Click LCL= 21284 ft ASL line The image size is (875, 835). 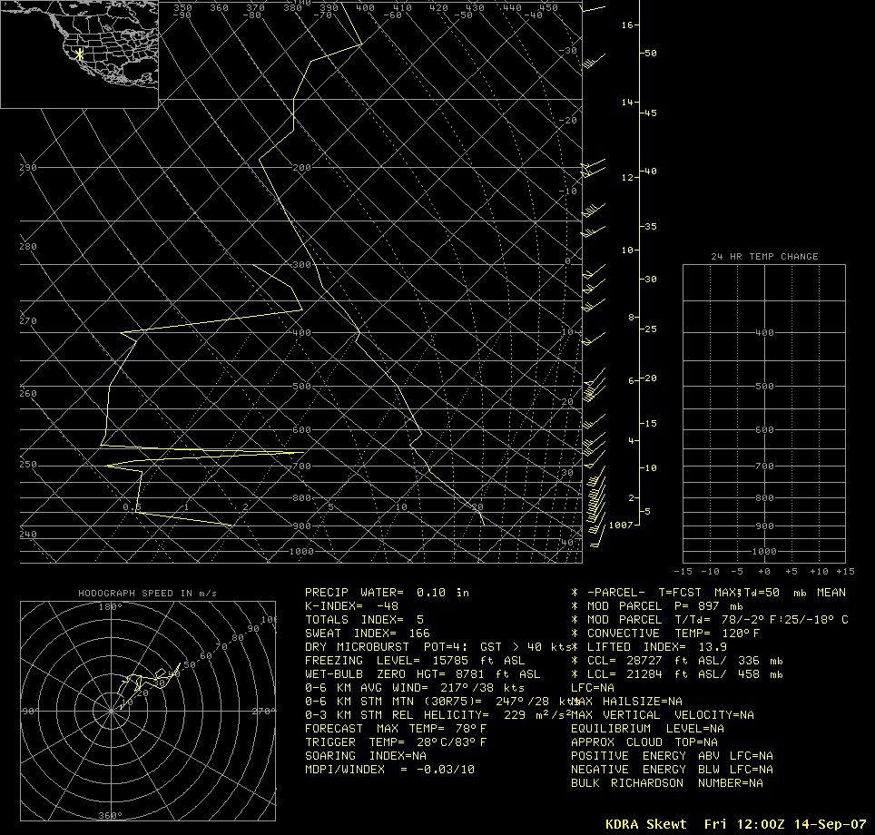point(677,674)
